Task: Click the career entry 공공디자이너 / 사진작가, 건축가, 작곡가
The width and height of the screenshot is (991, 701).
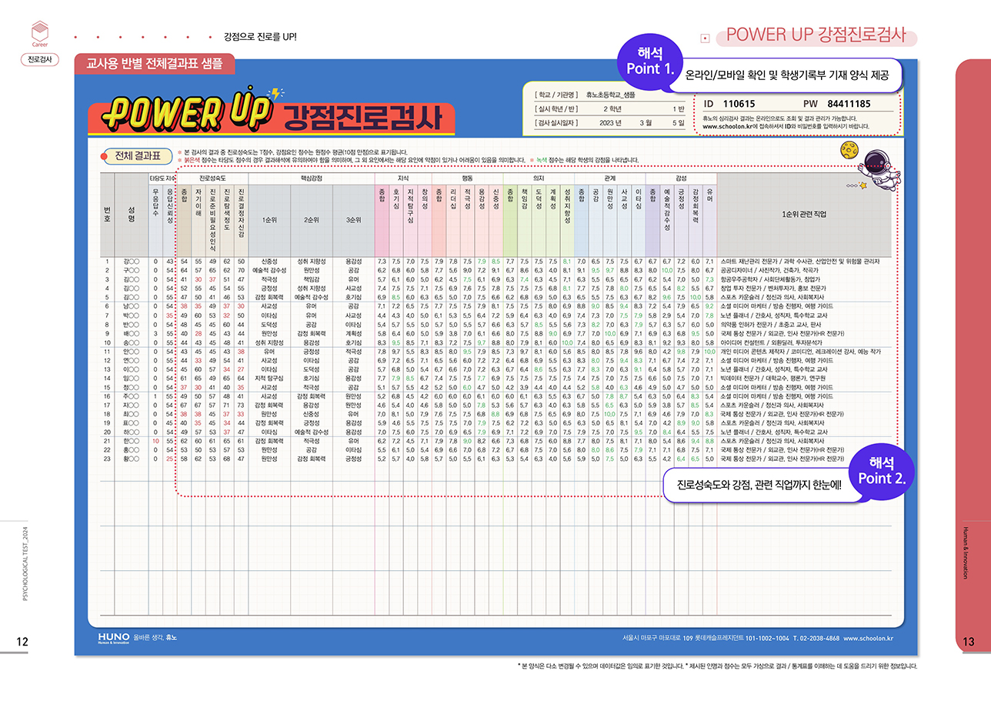Action: (x=769, y=271)
